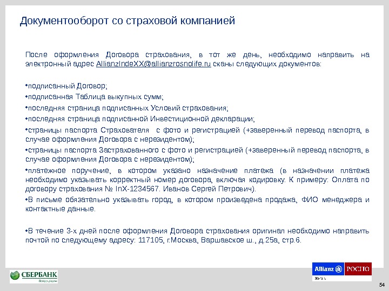The width and height of the screenshot is (389, 291).
Task: Open the AllianzIndeXX@allianzrosnolife.ru email link
Action: click(153, 64)
